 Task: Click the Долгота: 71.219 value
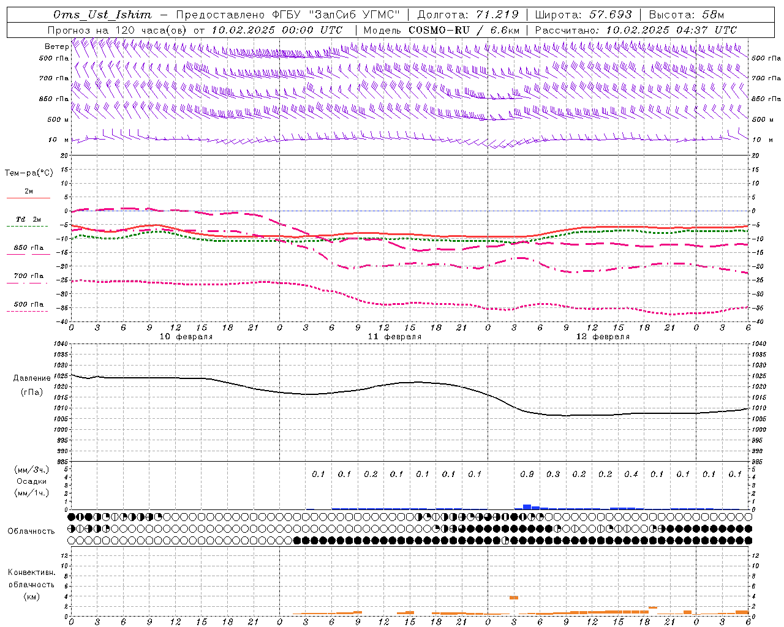tap(468, 15)
